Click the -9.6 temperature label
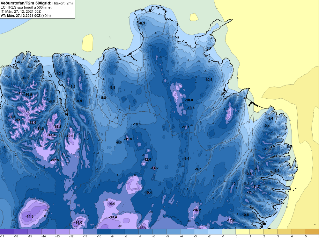 tap(119, 143)
